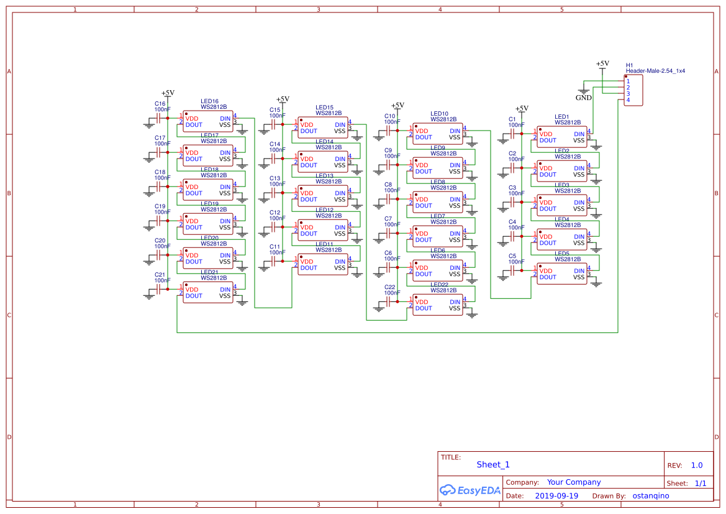Click the +5V power flag above header H1
The width and height of the screenshot is (726, 514).
click(601, 65)
